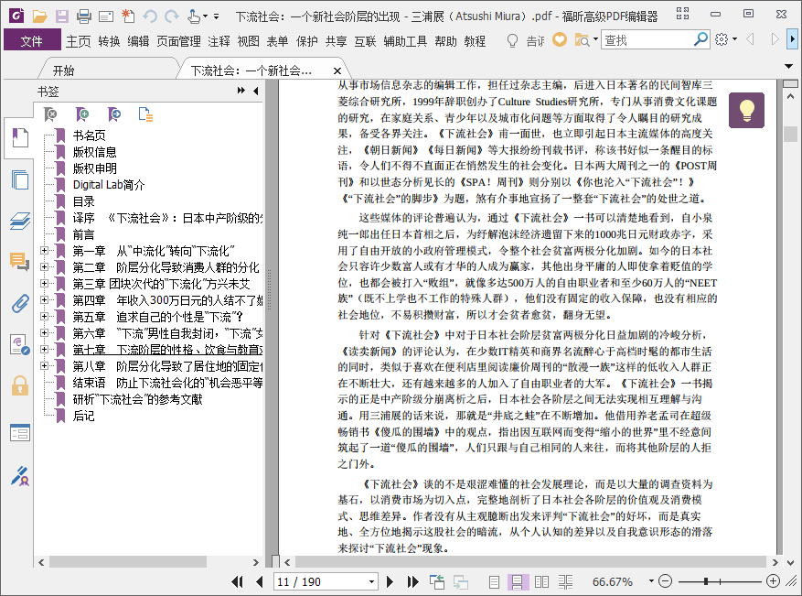Go to the first page
This screenshot has height=596, width=802.
(238, 581)
